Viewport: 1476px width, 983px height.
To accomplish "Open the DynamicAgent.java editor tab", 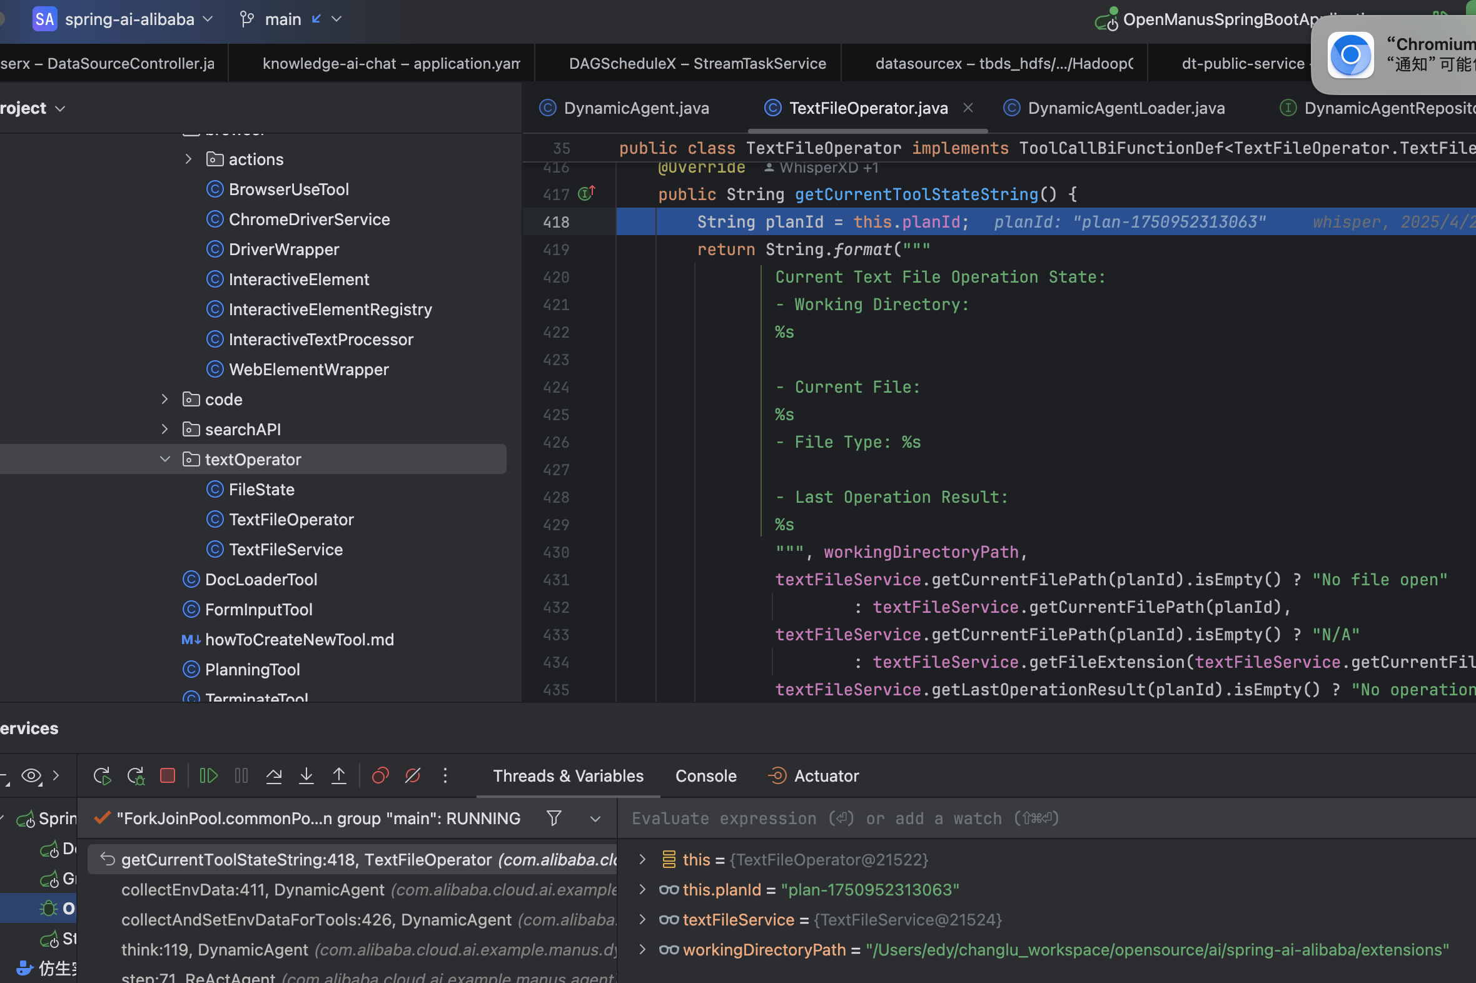I will coord(636,108).
